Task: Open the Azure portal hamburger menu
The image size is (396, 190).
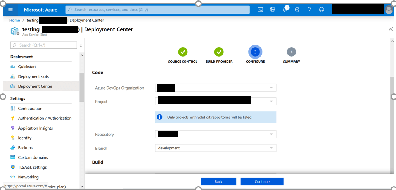Action: 10,10
